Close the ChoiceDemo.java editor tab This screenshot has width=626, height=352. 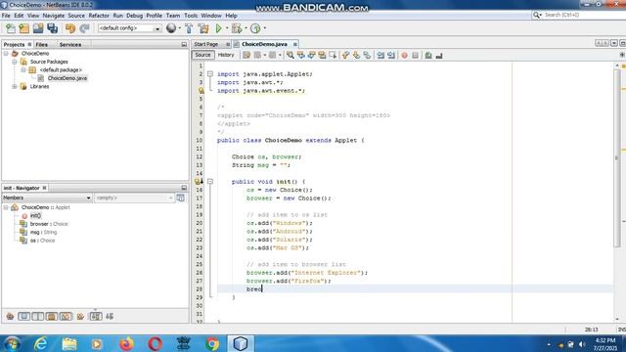tap(295, 44)
